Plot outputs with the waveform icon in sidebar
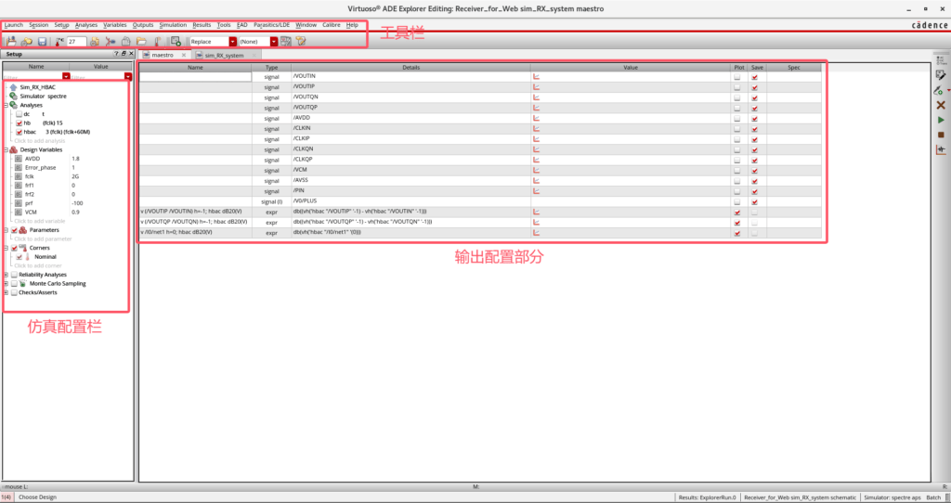The height and width of the screenshot is (503, 951). pyautogui.click(x=941, y=149)
